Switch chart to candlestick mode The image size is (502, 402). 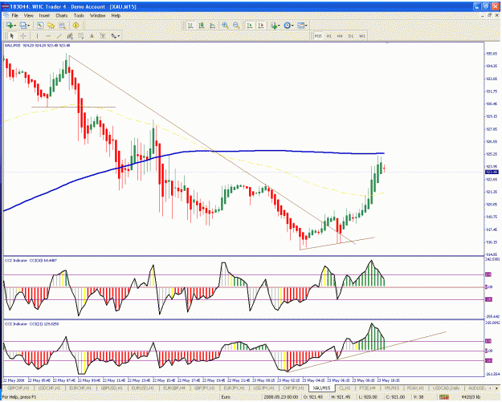click(202, 25)
